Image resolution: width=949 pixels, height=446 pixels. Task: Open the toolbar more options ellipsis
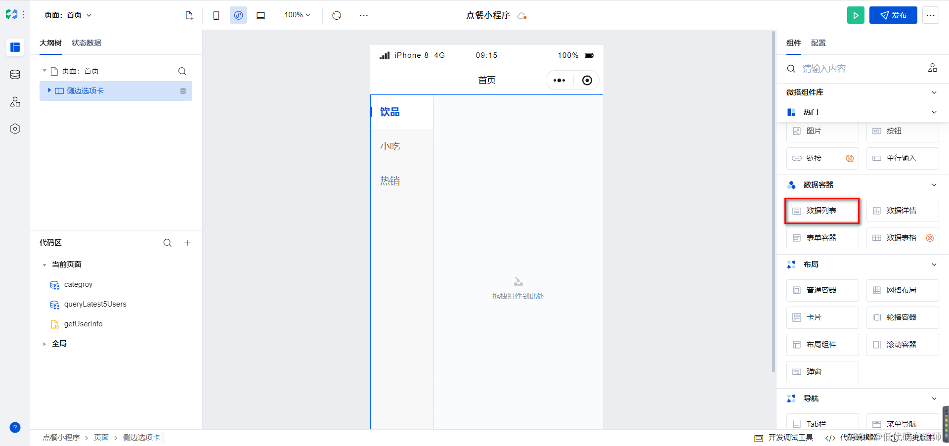coord(364,15)
